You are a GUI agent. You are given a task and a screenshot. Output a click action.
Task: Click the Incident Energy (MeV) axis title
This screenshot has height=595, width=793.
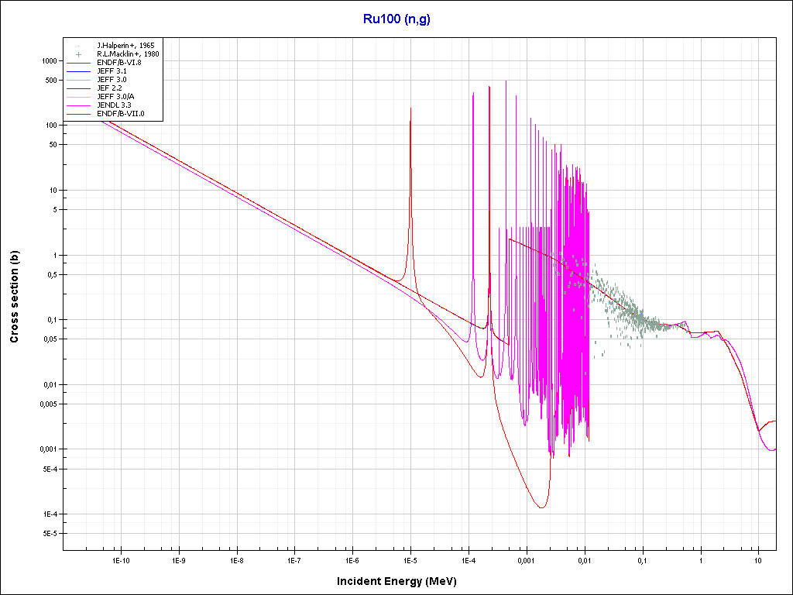coord(395,581)
